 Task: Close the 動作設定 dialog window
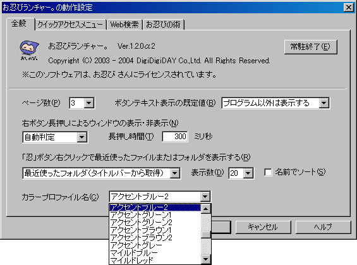[349, 8]
